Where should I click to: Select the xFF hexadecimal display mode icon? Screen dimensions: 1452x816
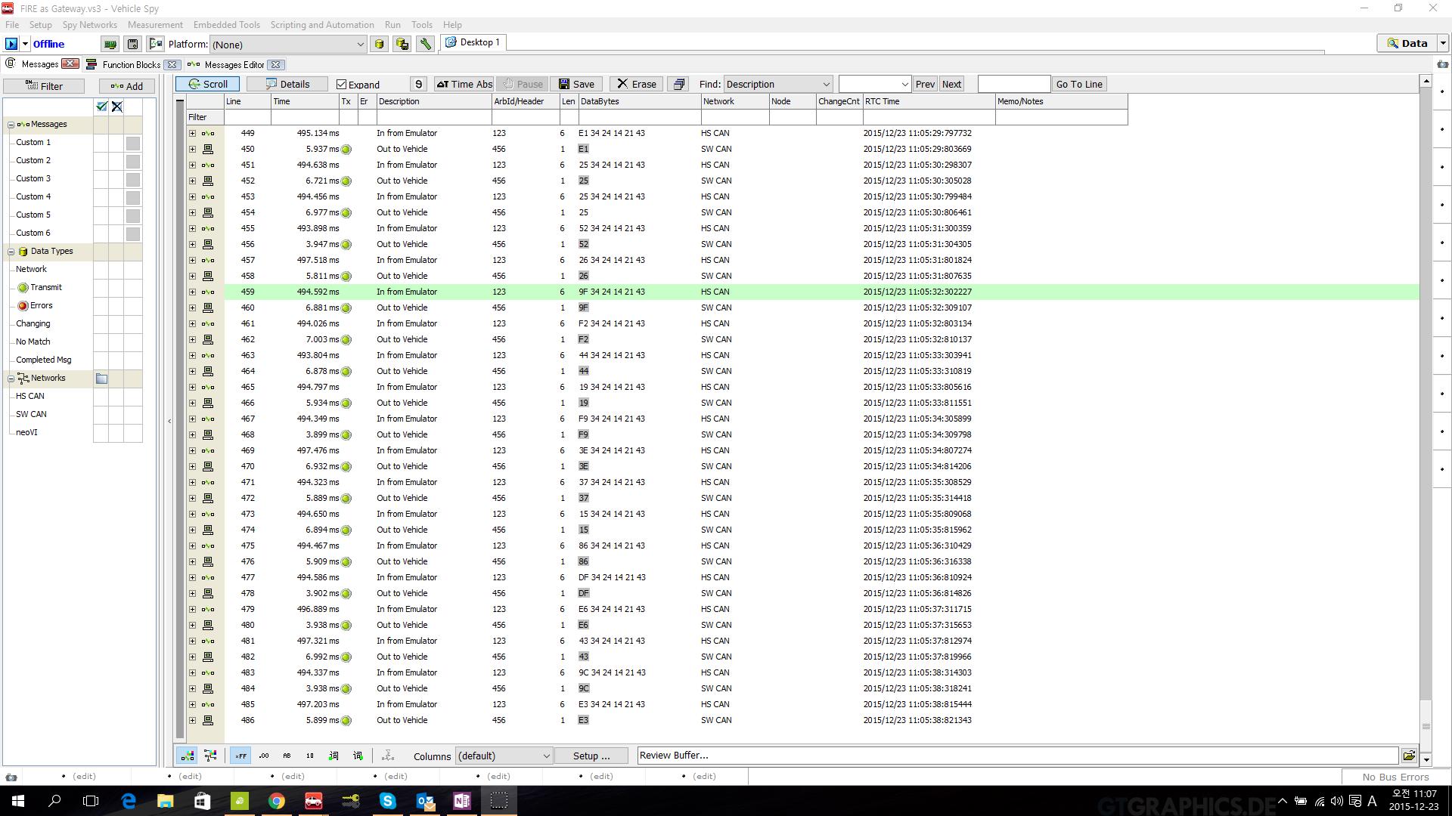240,755
